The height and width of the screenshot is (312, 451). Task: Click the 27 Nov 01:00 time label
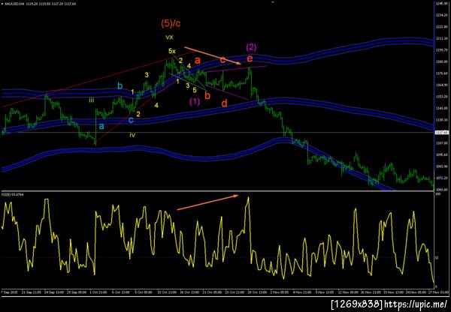440,292
